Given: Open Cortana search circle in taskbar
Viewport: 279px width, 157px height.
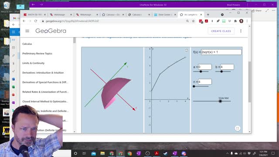Looking at the screenshot, I should [75, 153].
